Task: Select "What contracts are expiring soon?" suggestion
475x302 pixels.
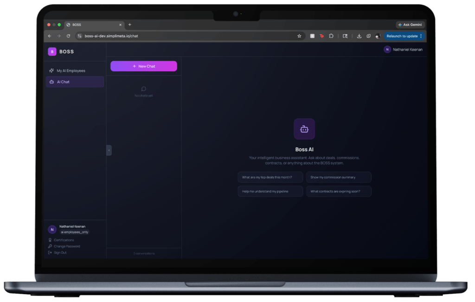Action: (339, 191)
